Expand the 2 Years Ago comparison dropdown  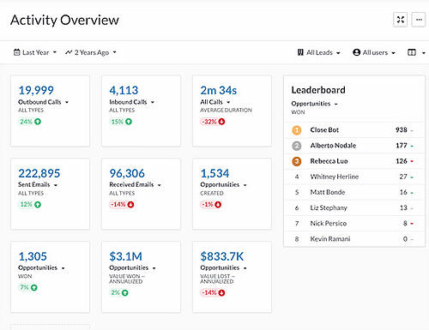pos(91,52)
